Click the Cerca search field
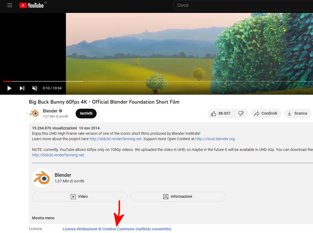Image resolution: width=313 pixels, height=233 pixels. [x=242, y=5]
